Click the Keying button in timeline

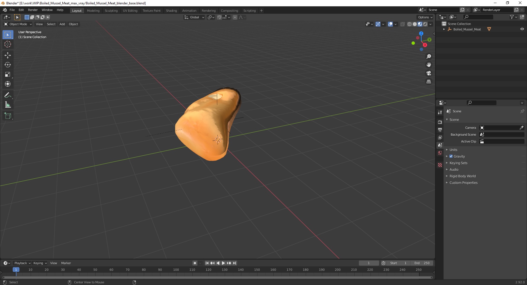pyautogui.click(x=40, y=263)
